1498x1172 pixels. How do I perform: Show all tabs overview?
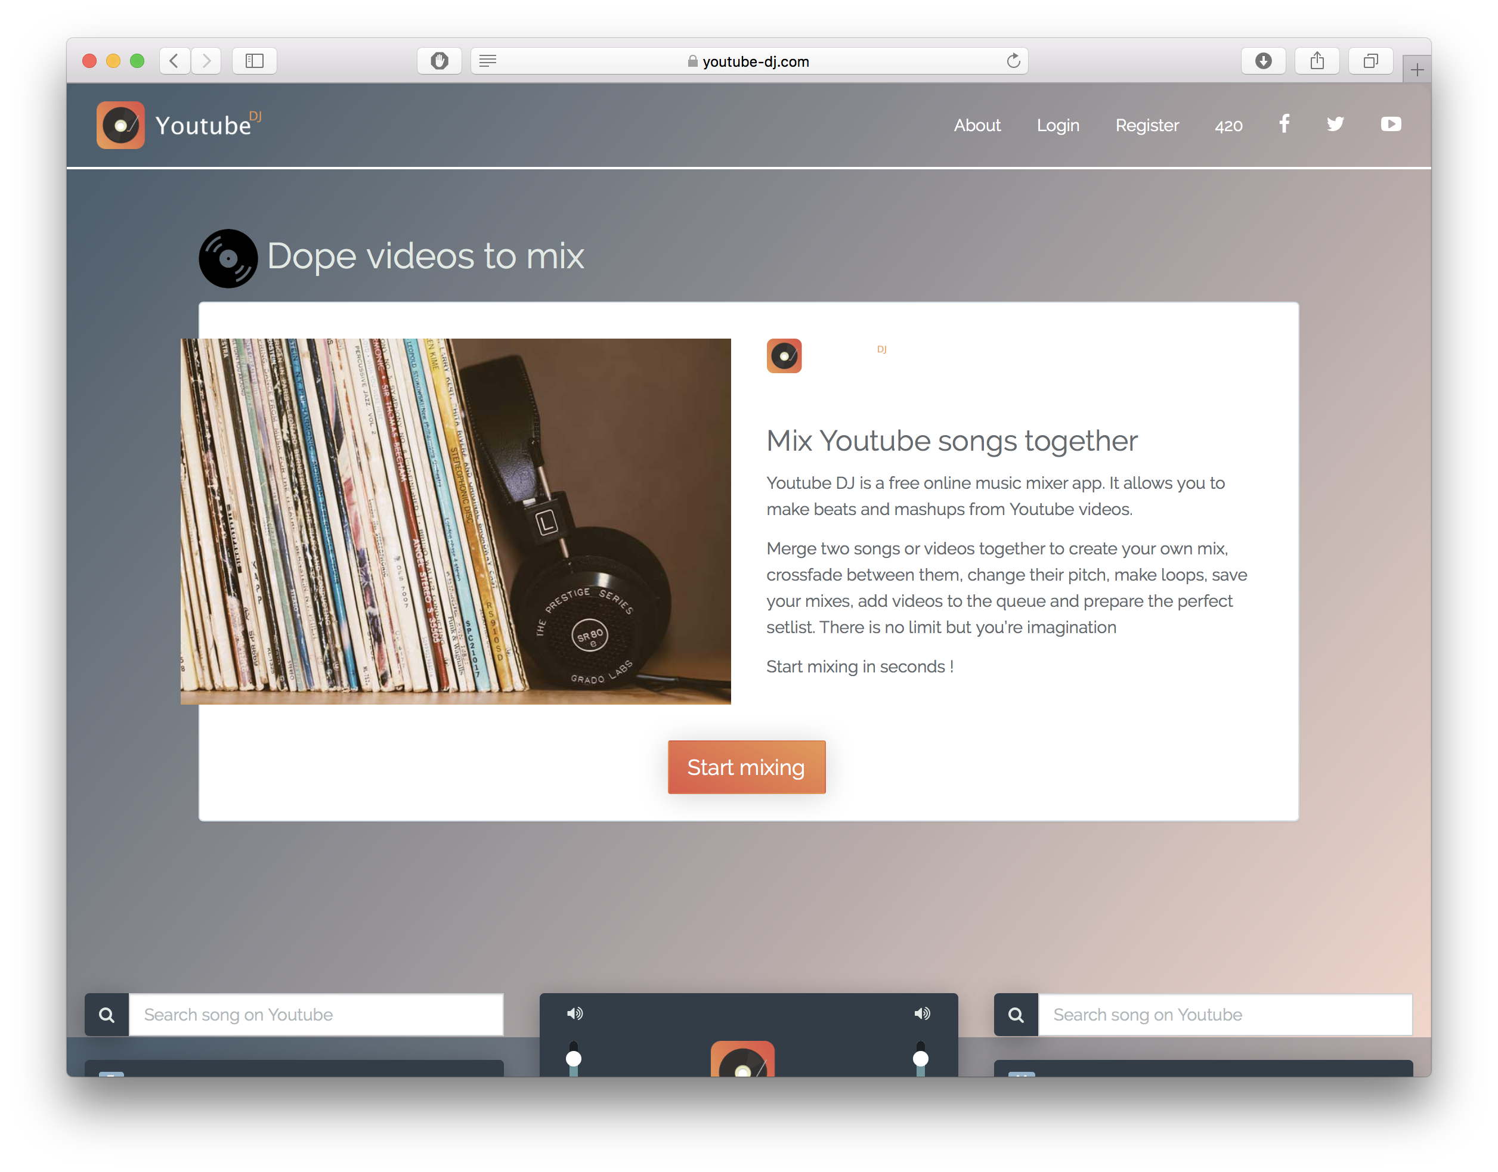(1370, 61)
